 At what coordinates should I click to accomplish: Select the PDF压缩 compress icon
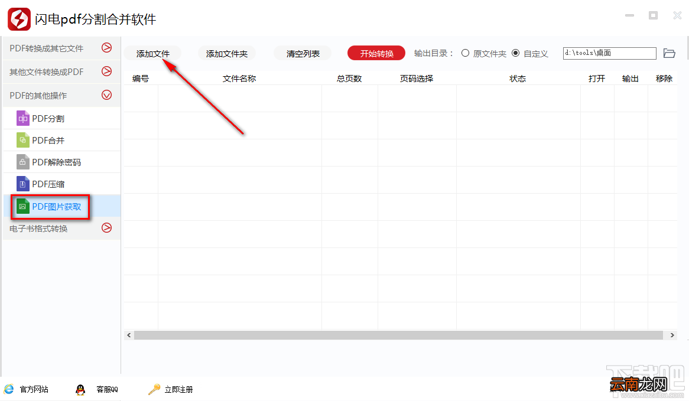point(23,184)
